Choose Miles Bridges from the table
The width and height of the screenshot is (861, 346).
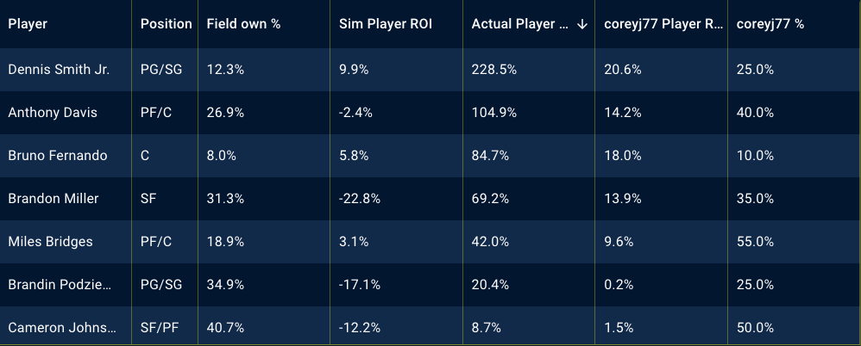(x=50, y=242)
